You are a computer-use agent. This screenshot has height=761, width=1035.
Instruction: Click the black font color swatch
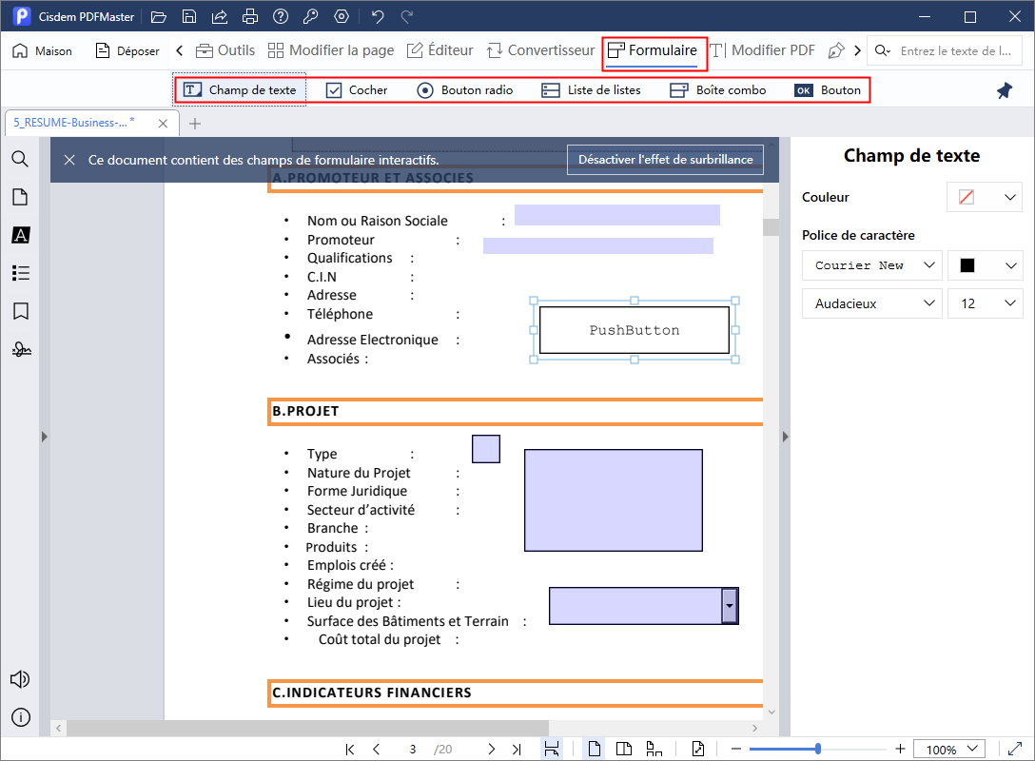point(967,265)
